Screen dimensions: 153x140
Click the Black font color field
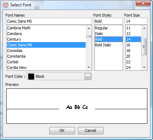tap(59, 76)
